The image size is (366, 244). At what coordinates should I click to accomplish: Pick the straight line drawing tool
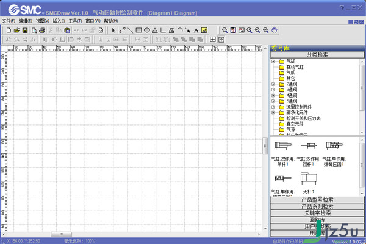coord(131,30)
